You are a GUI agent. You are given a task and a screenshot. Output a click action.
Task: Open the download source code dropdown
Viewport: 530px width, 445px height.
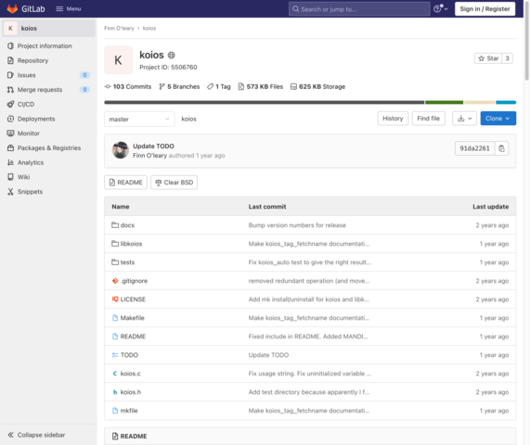click(464, 119)
